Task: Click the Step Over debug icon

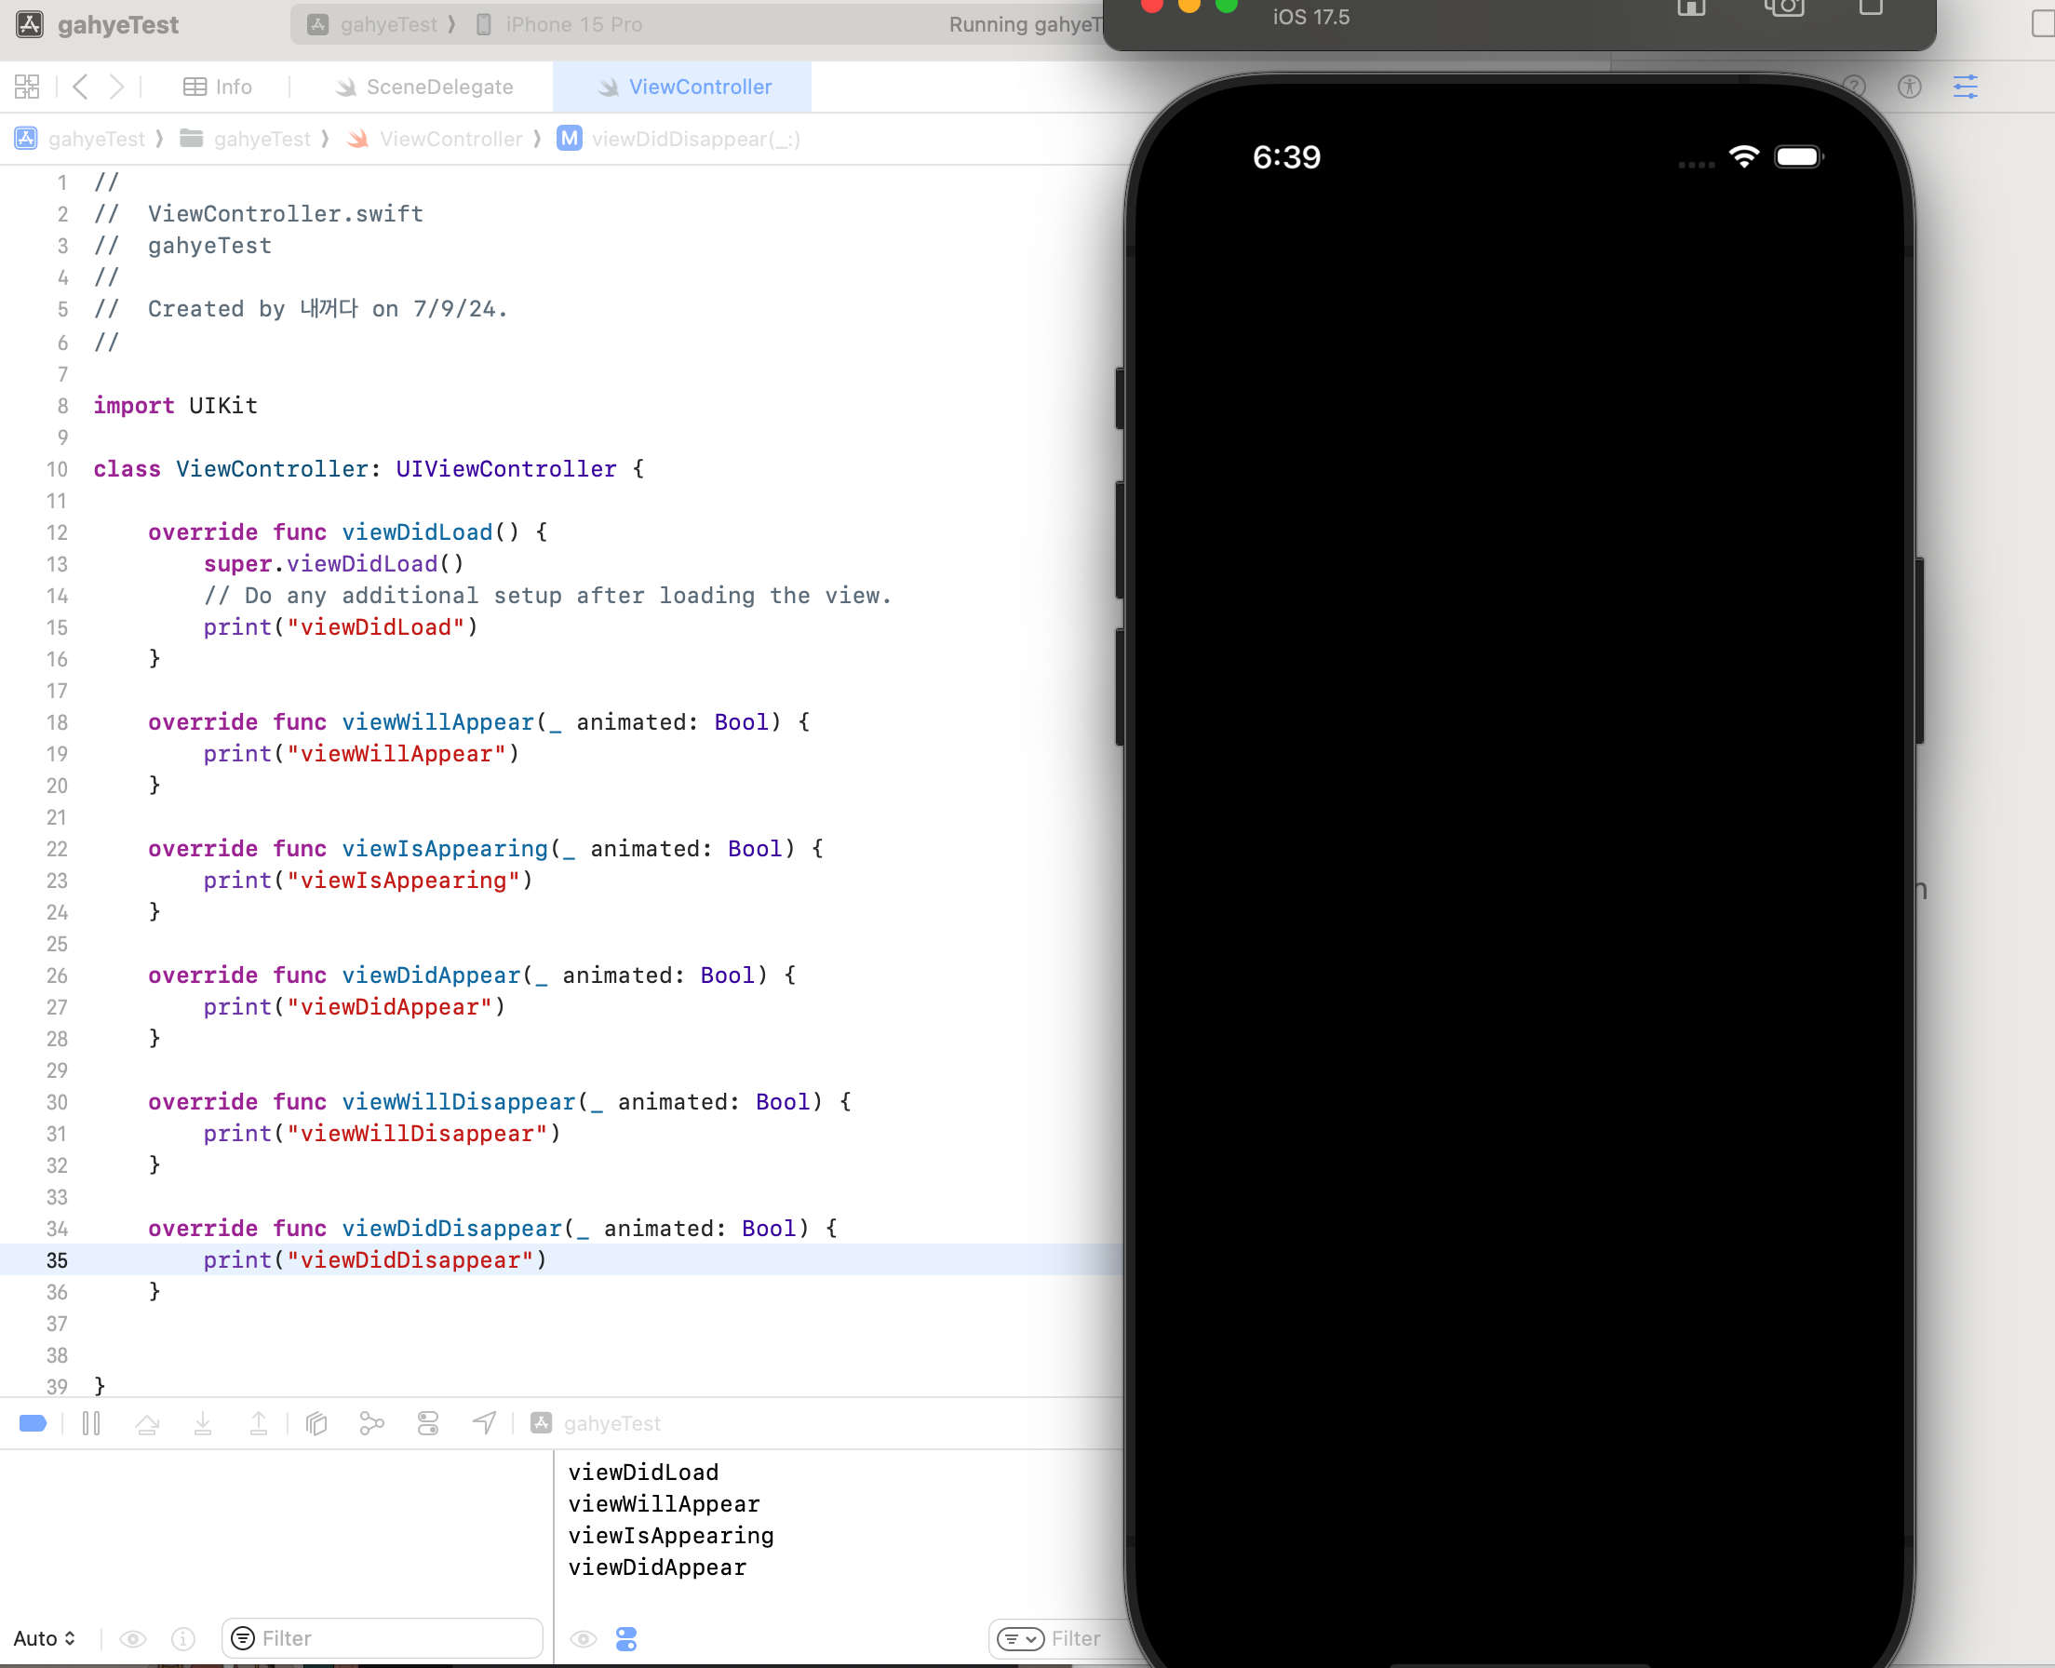Action: coord(147,1423)
